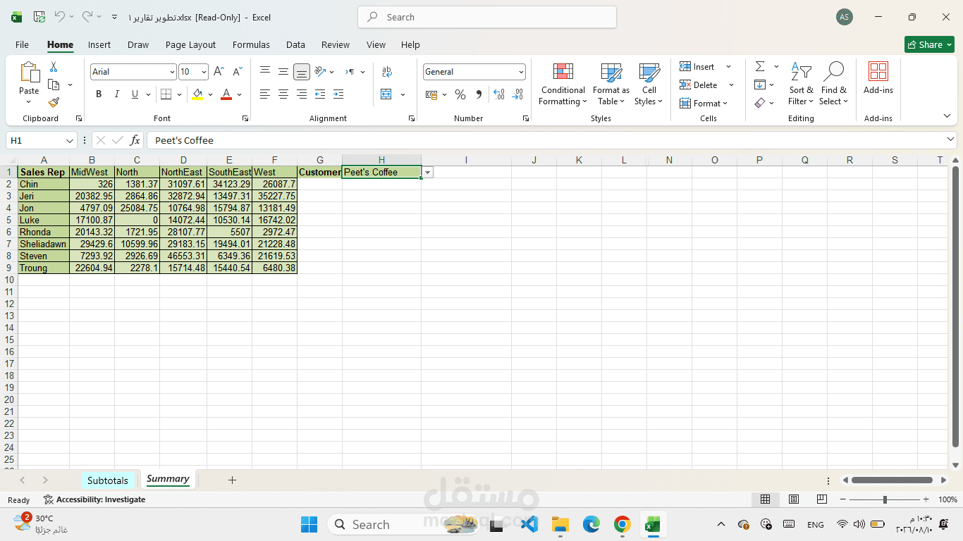
Task: Click the Decrease Decimal icon
Action: [x=517, y=94]
